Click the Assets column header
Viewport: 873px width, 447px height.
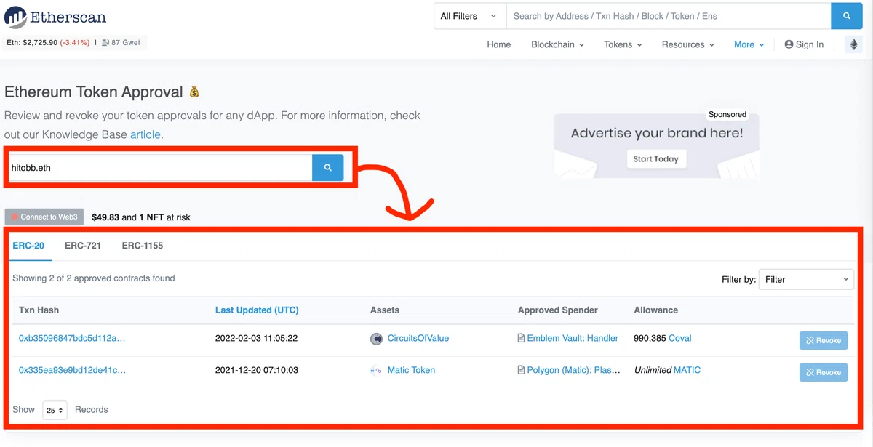385,310
